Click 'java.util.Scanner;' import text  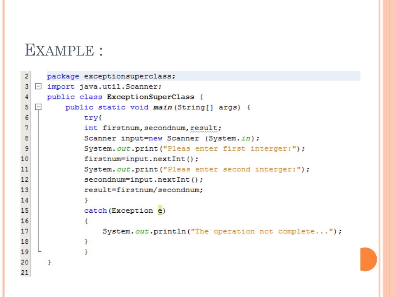(x=121, y=87)
